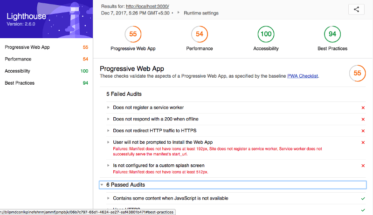The width and height of the screenshot is (373, 215).
Task: Click the Progressive Web App 55 gauge at top
Action: click(133, 34)
